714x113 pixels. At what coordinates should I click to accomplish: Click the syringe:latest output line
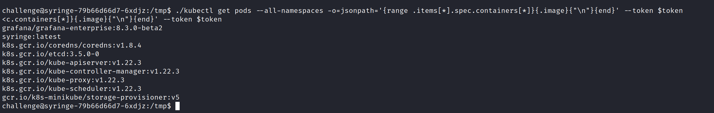[31, 37]
